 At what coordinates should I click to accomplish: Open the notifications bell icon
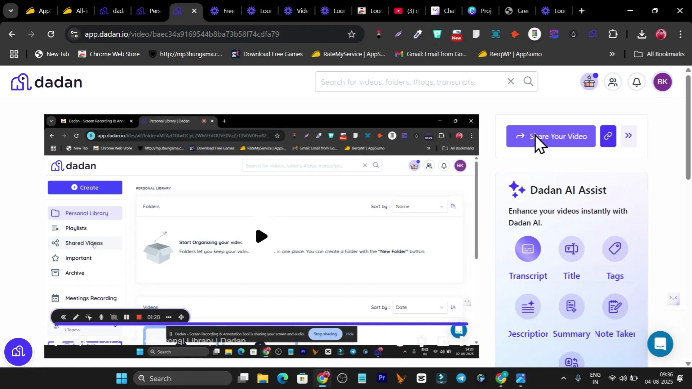pos(637,82)
